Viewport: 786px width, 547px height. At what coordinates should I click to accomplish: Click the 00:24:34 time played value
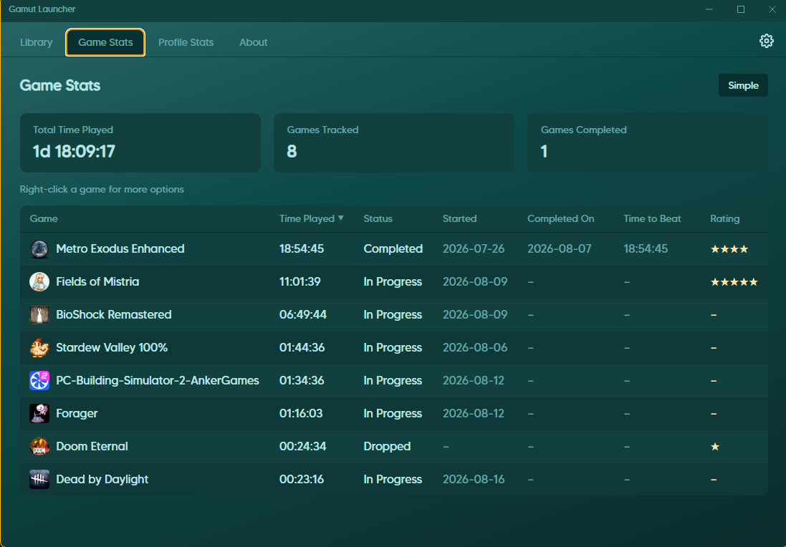(303, 446)
